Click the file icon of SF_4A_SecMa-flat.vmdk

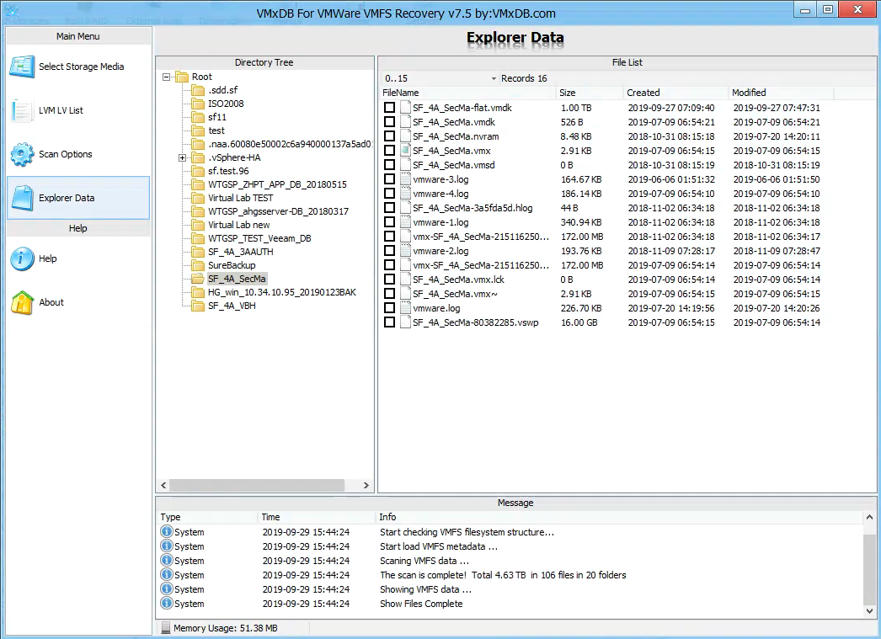(x=405, y=107)
